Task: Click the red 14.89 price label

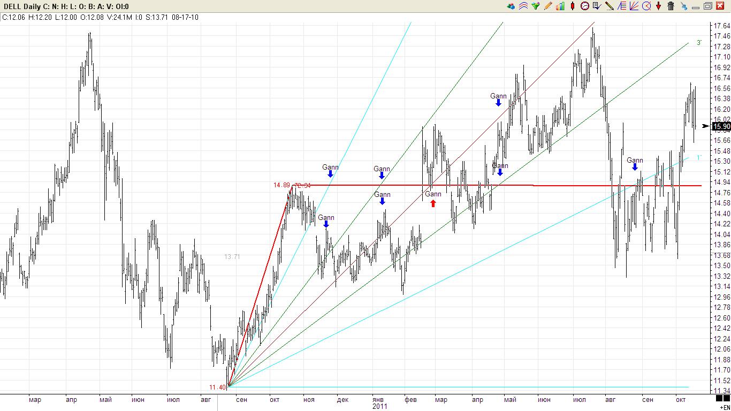Action: pos(281,185)
